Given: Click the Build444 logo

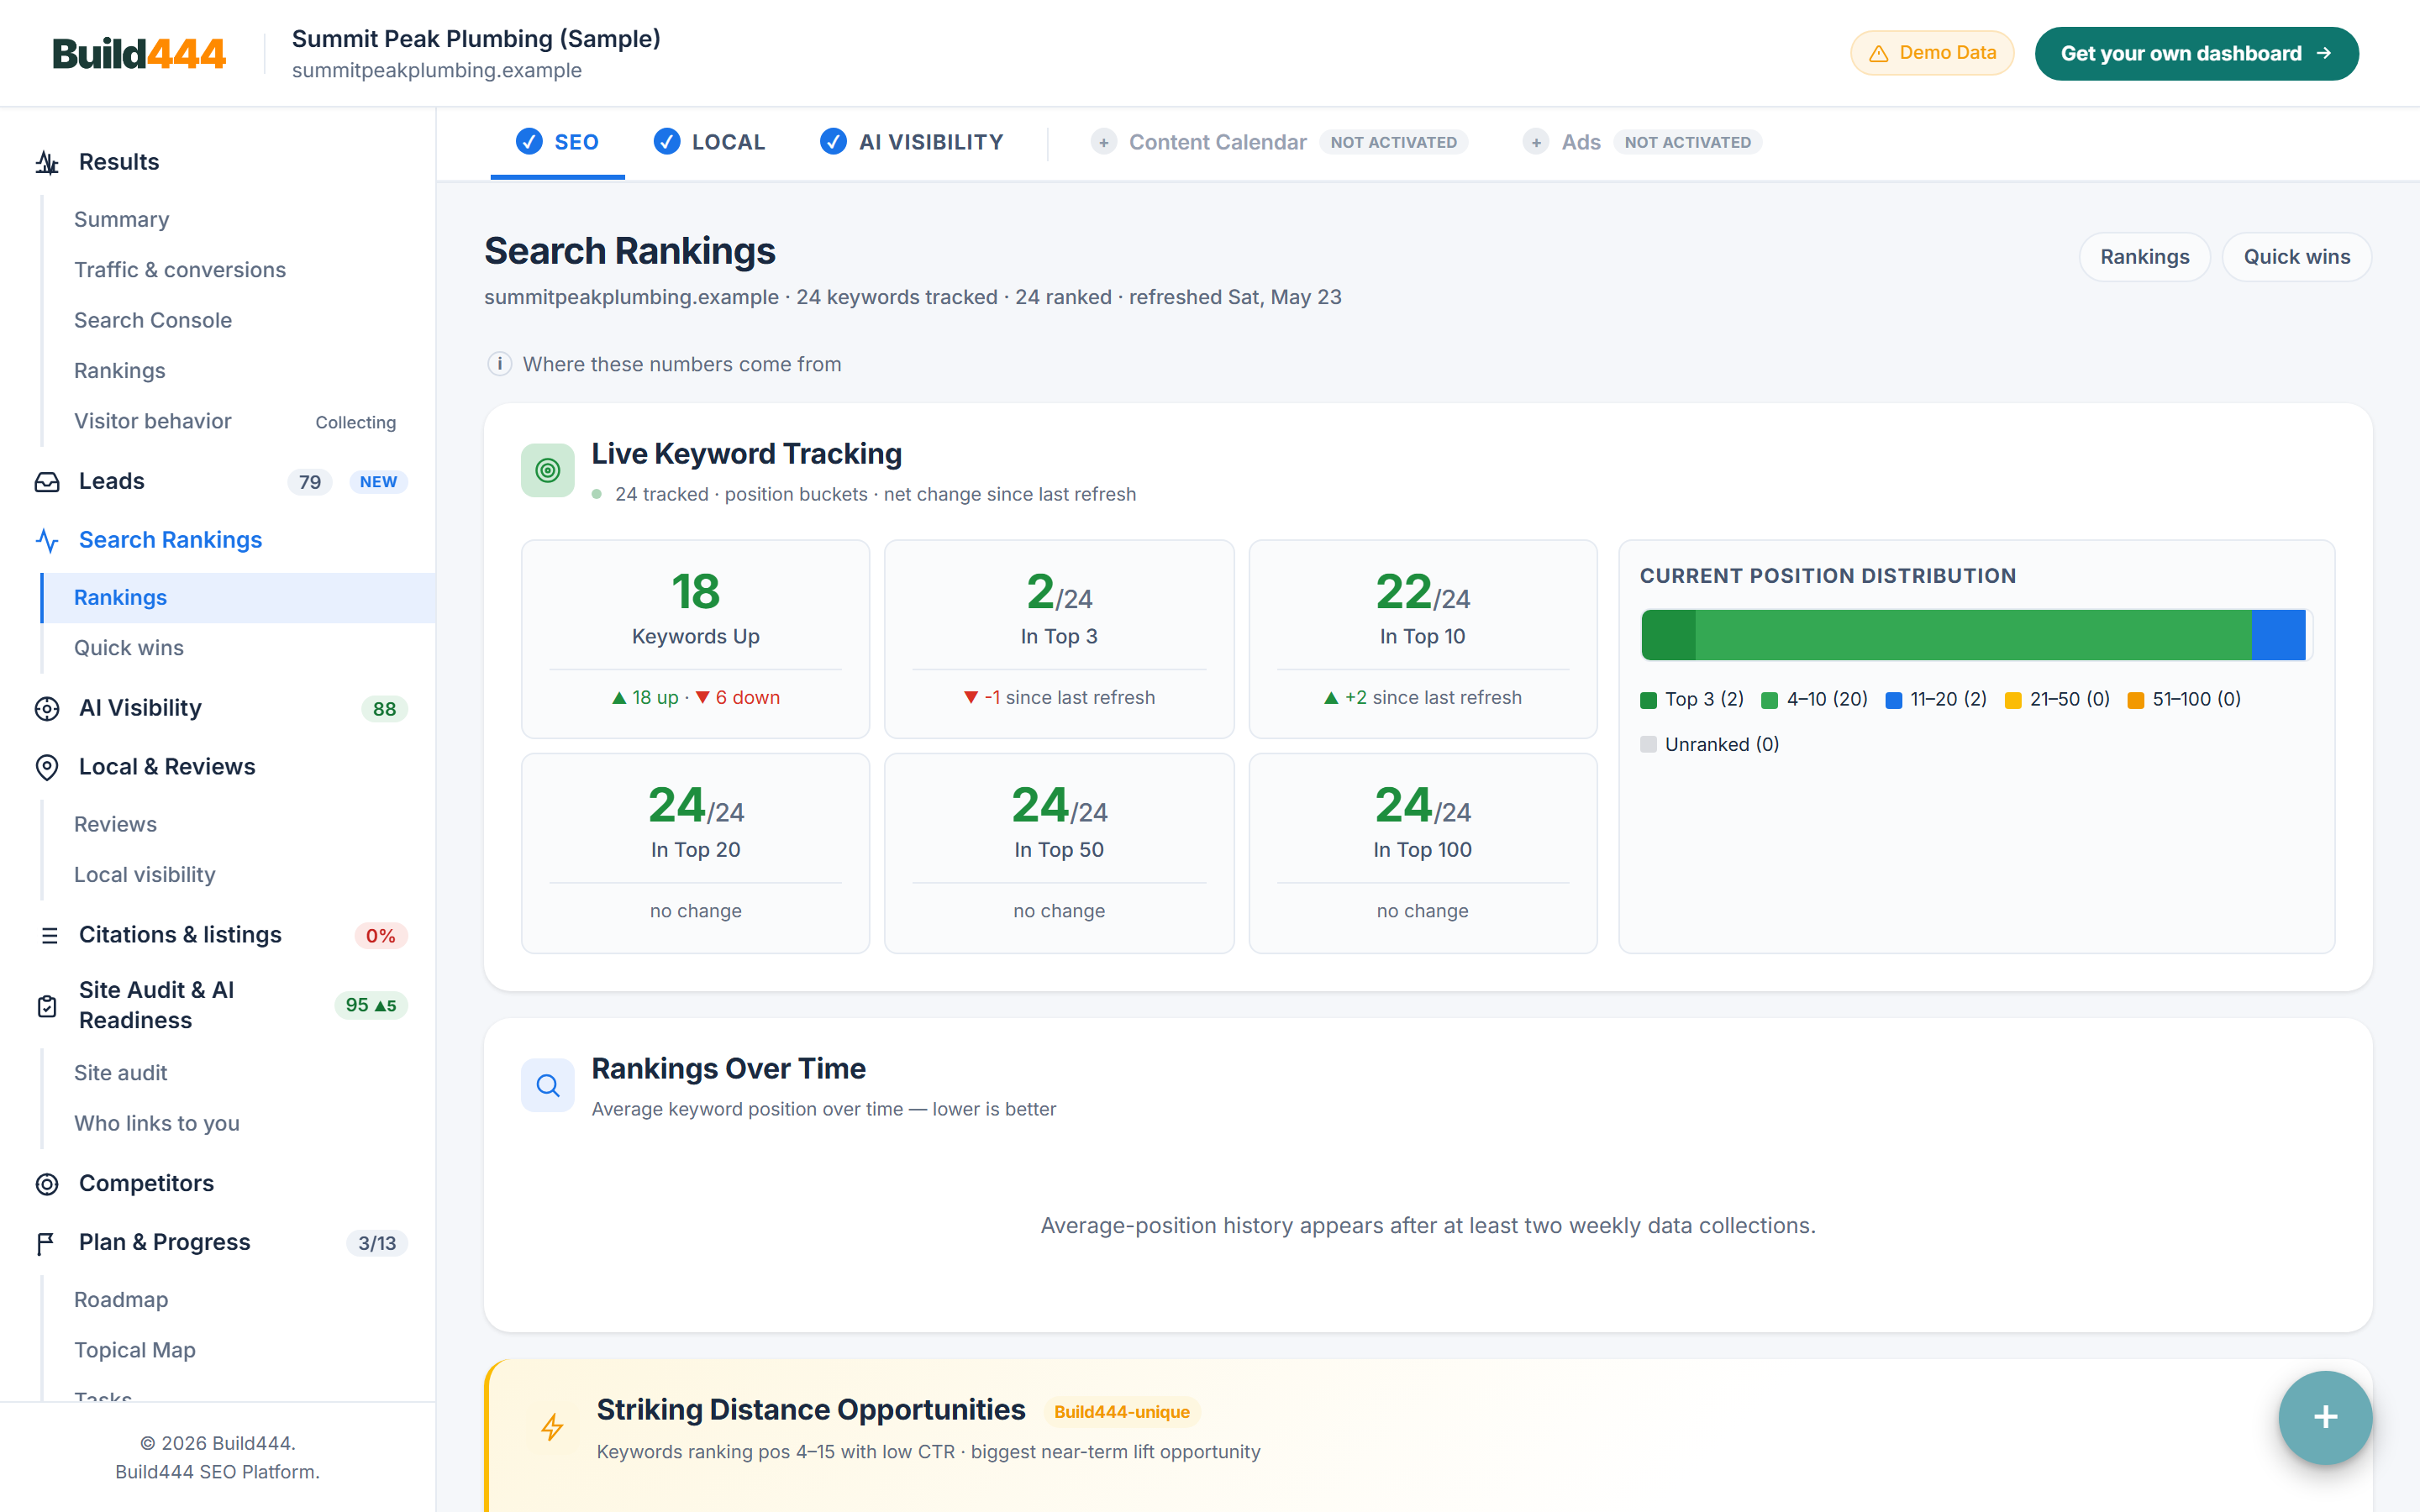Looking at the screenshot, I should (x=139, y=54).
